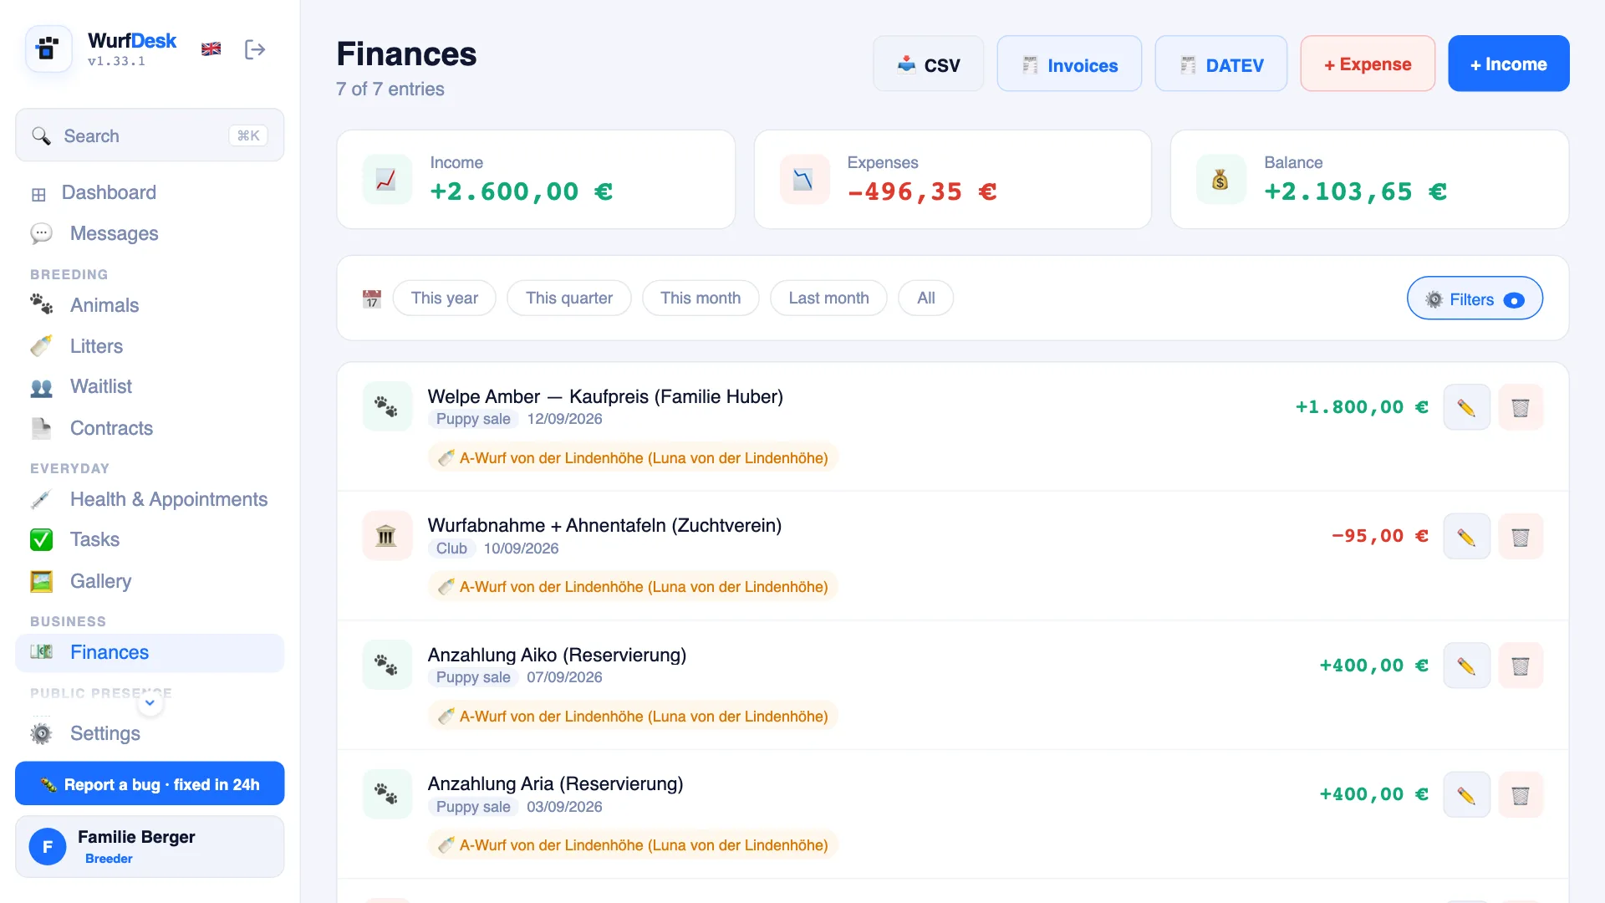Switch language via UK flag icon
Screen dimensions: 1605x903
(211, 49)
